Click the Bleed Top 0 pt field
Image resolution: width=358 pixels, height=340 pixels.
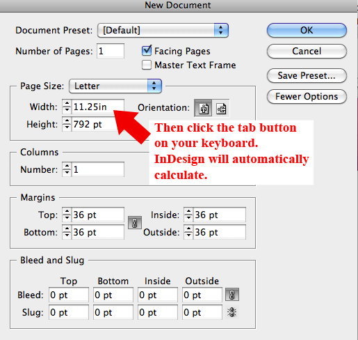(69, 295)
